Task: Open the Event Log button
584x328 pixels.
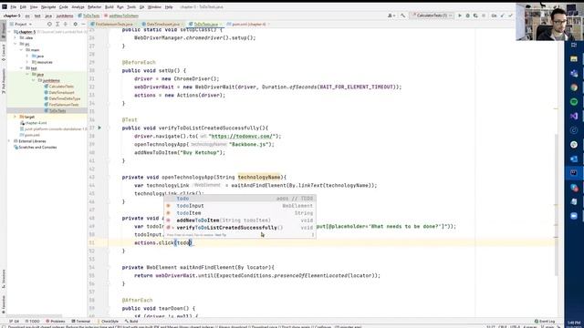Action: 545,322
